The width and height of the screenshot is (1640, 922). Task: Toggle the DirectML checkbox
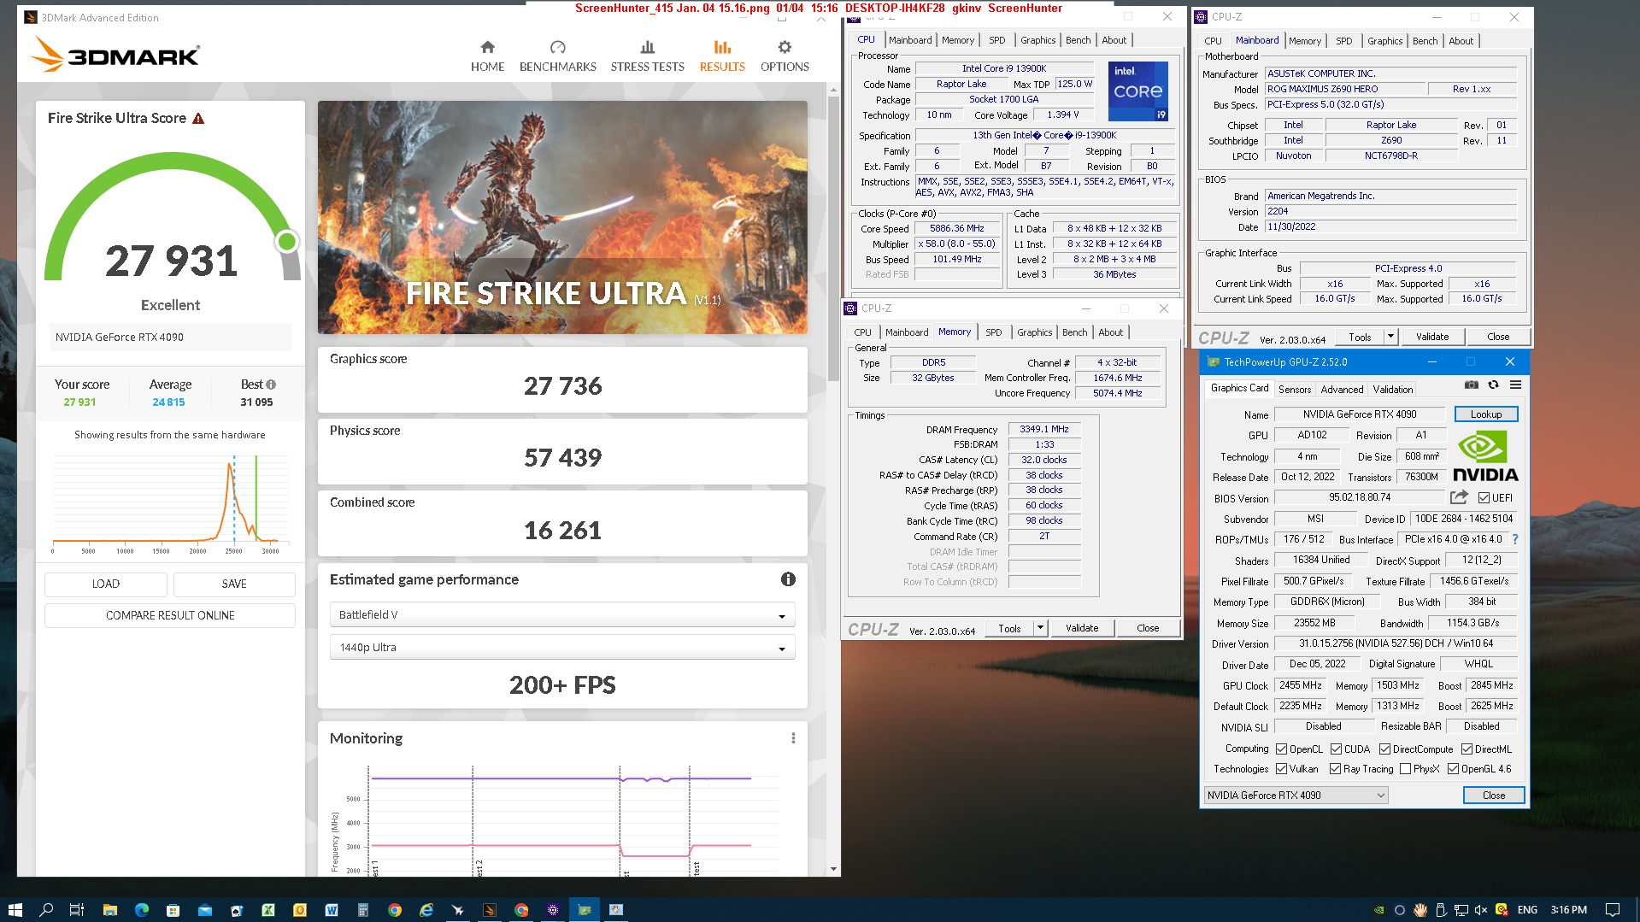[1467, 749]
